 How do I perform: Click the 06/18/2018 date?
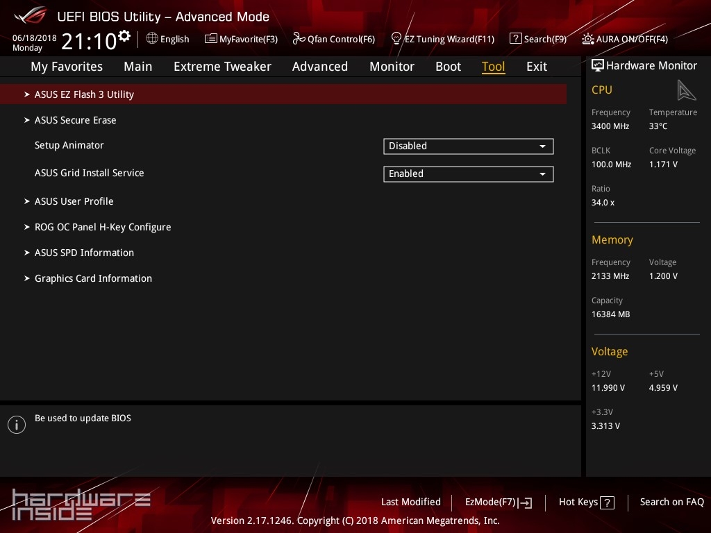pyautogui.click(x=35, y=38)
